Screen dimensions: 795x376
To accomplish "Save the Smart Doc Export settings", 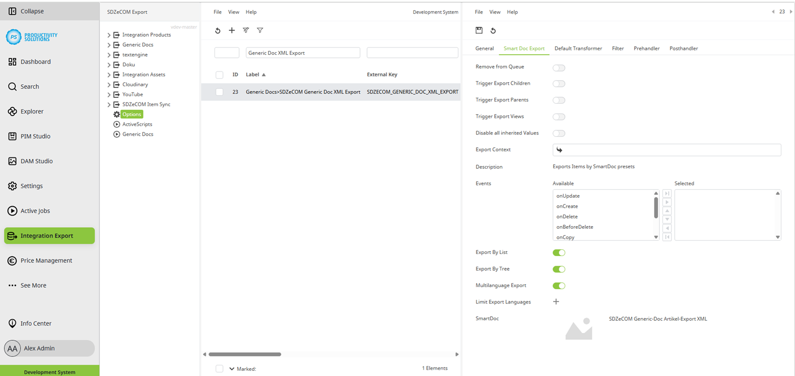I will [x=479, y=30].
